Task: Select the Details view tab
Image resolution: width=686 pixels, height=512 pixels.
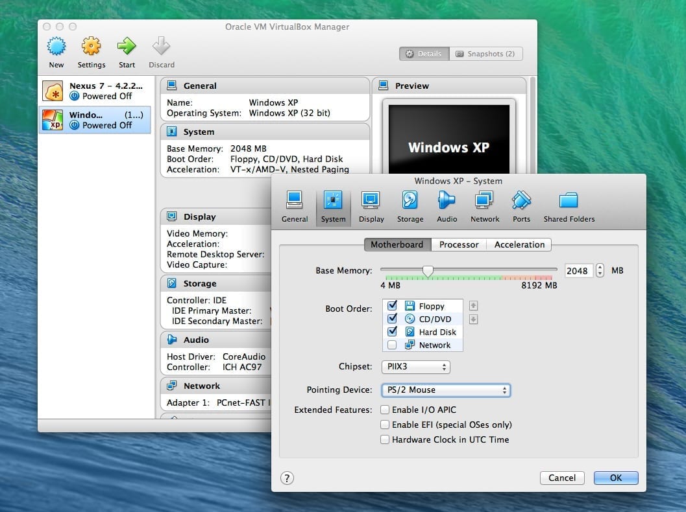Action: [424, 54]
